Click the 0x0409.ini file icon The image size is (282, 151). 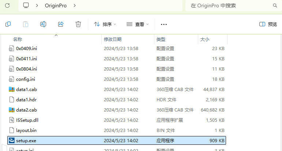click(11, 49)
